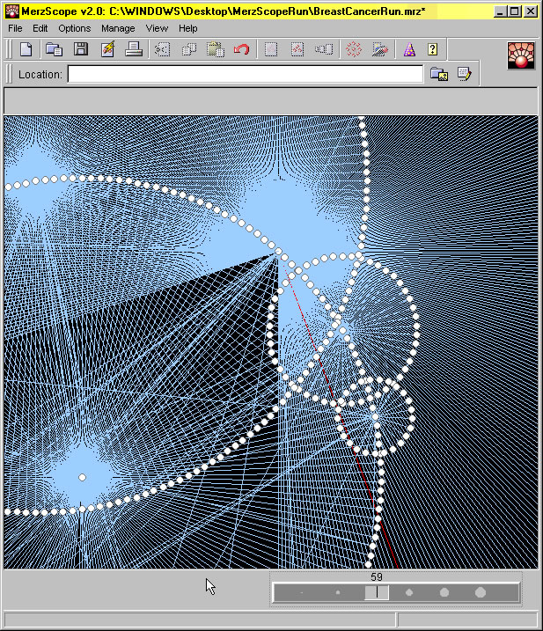Screen dimensions: 543x631
Task: Click the Print icon in toolbar
Action: click(134, 49)
